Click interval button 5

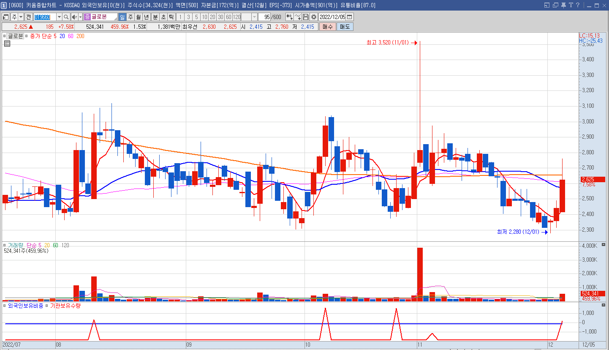point(196,17)
